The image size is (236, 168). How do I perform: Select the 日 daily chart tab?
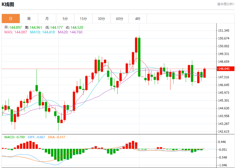click(11, 19)
